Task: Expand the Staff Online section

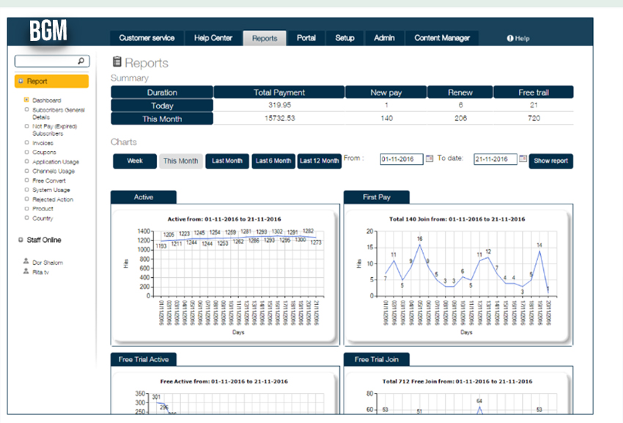Action: 21,240
